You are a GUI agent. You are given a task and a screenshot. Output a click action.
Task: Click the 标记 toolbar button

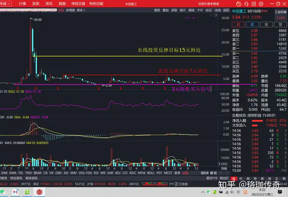208,10
